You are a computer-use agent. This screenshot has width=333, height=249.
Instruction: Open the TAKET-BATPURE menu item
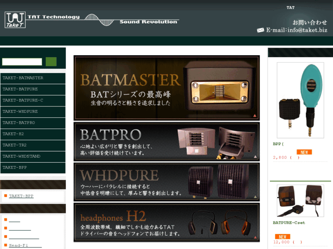click(x=33, y=90)
